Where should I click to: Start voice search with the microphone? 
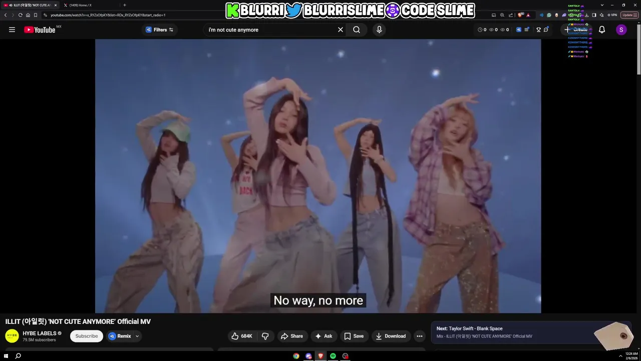point(379,30)
